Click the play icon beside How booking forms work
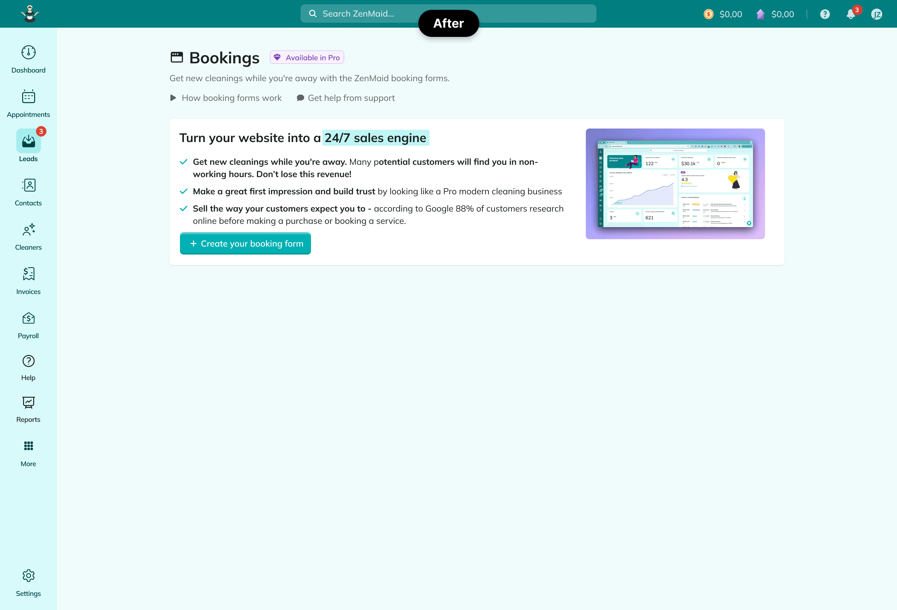Viewport: 897px width, 610px height. [173, 98]
